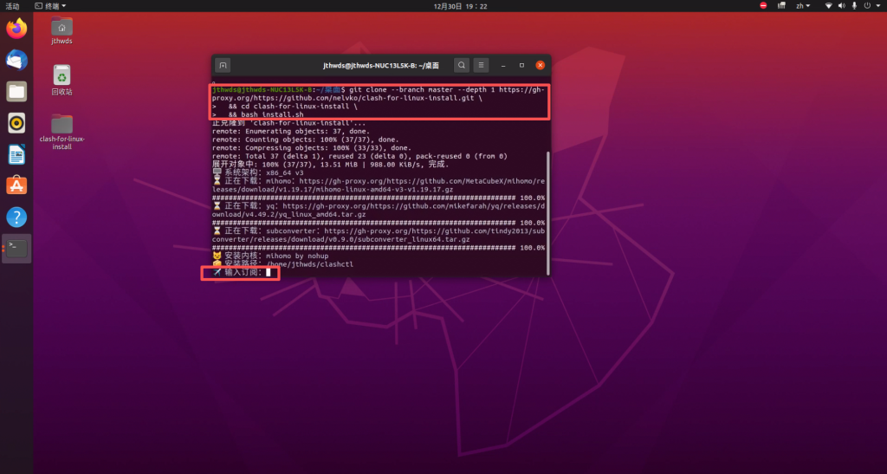Launch LibreOffice Writer from the dock
This screenshot has width=887, height=474.
pos(16,154)
